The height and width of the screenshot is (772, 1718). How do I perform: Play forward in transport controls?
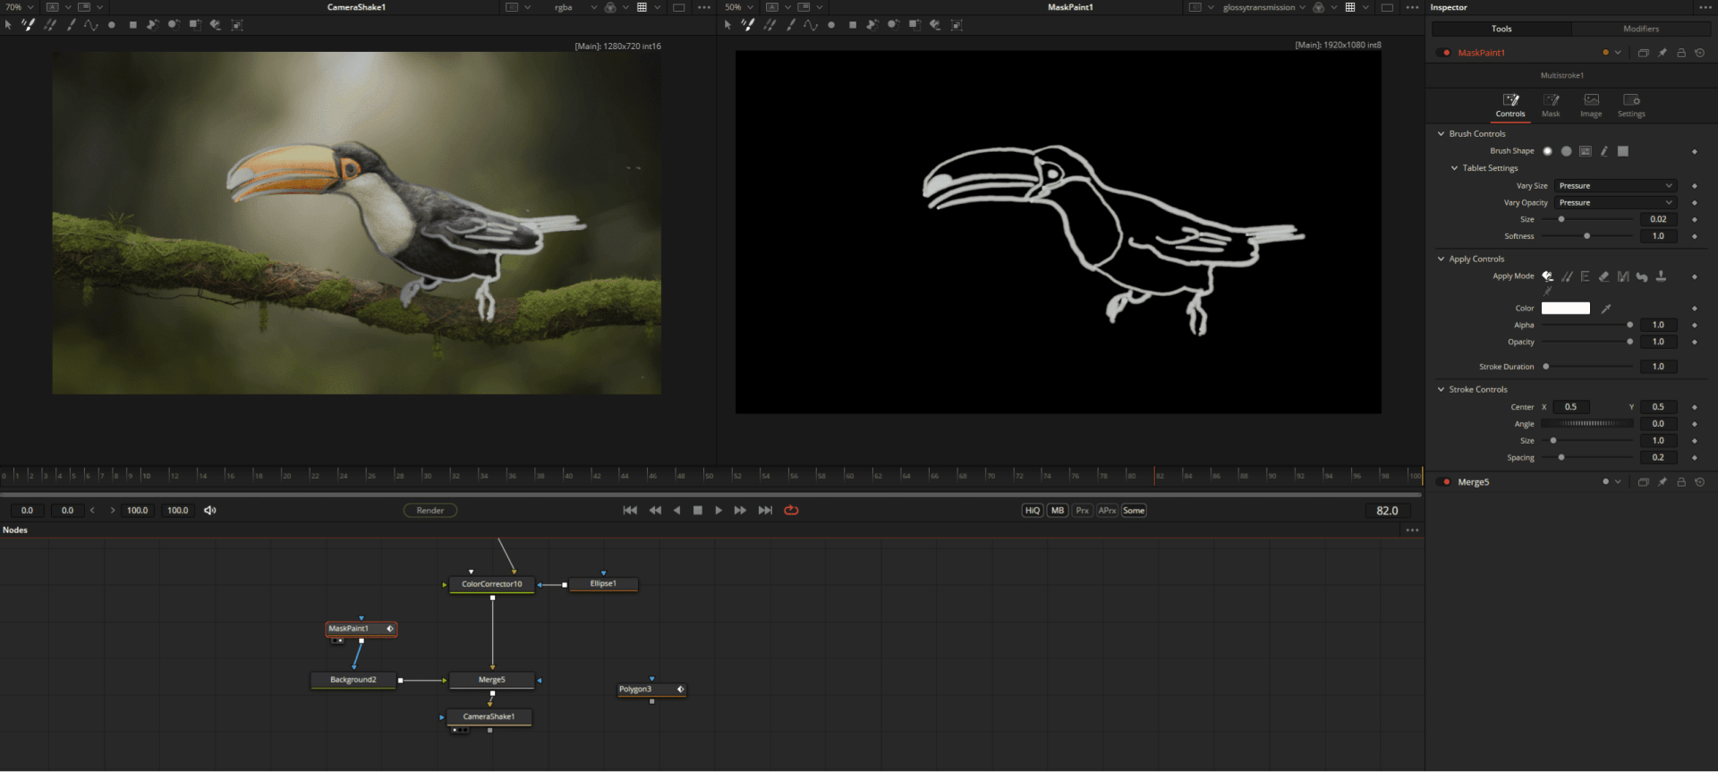(x=719, y=511)
